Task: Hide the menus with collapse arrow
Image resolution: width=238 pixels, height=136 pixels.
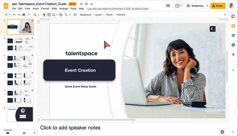Action: click(x=225, y=15)
